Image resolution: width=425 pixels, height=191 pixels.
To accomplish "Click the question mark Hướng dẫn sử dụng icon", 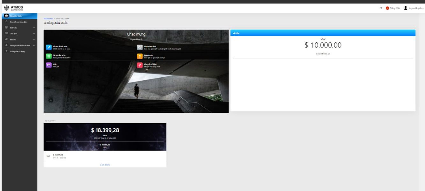I will click(x=6, y=51).
